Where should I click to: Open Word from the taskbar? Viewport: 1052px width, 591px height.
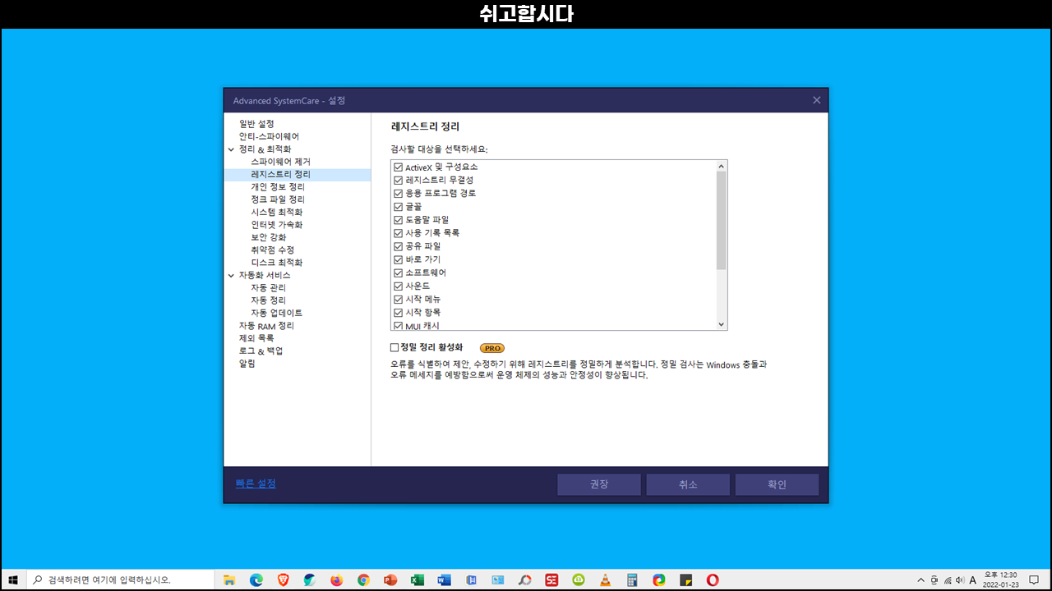444,580
